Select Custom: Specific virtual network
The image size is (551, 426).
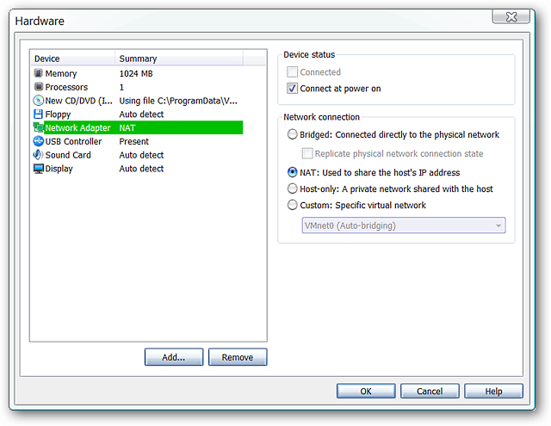293,205
